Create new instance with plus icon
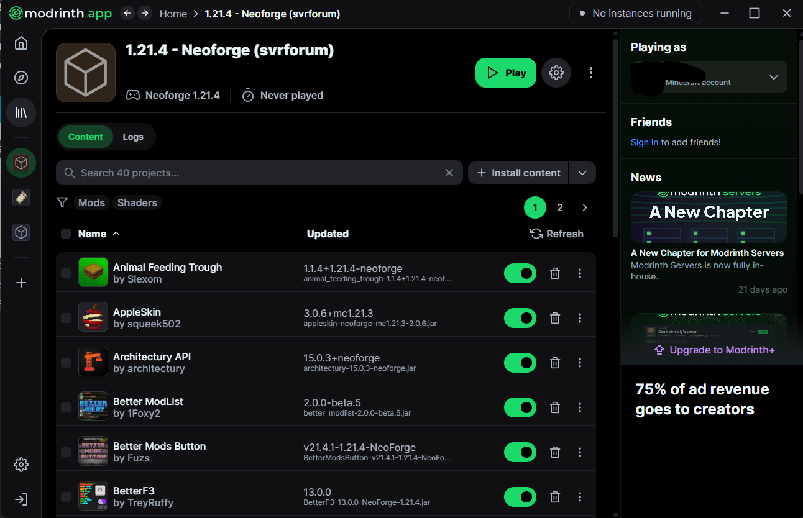 coord(21,283)
